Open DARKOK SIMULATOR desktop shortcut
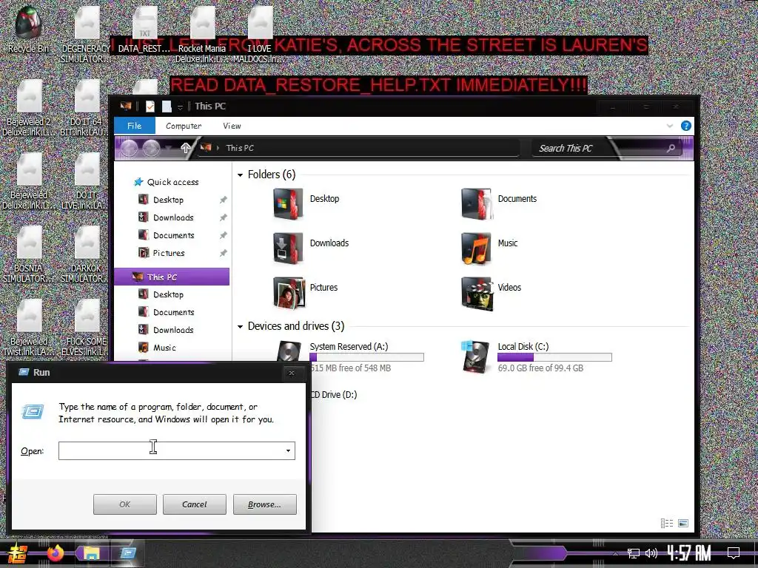This screenshot has width=758, height=568. (x=86, y=254)
